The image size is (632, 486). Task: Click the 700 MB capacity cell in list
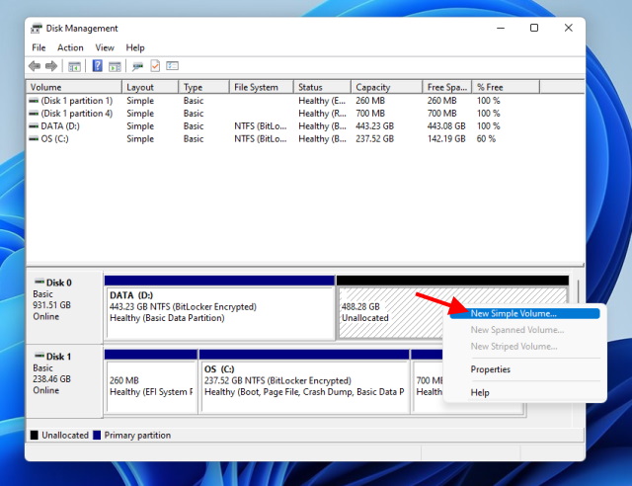[x=370, y=114]
